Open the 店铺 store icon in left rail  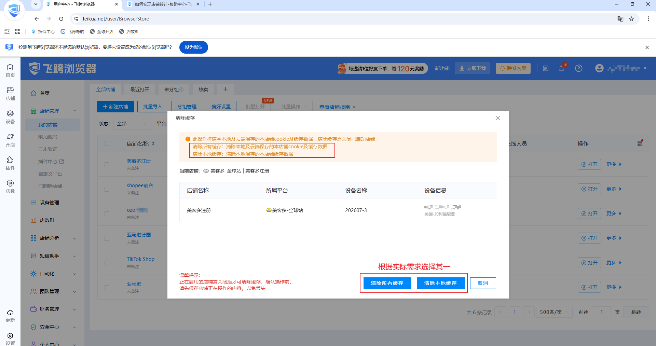point(10,94)
